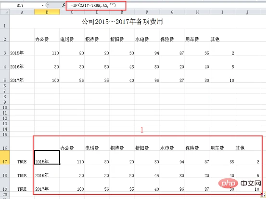Select row 10 header

[x=5, y=107]
